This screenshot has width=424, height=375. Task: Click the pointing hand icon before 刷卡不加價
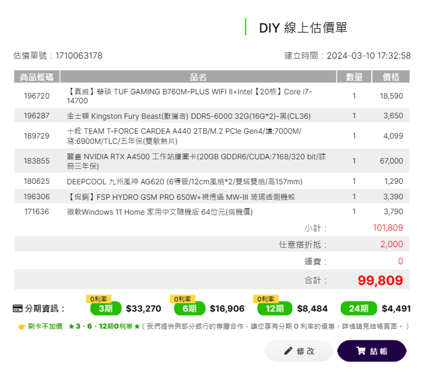[x=22, y=327]
